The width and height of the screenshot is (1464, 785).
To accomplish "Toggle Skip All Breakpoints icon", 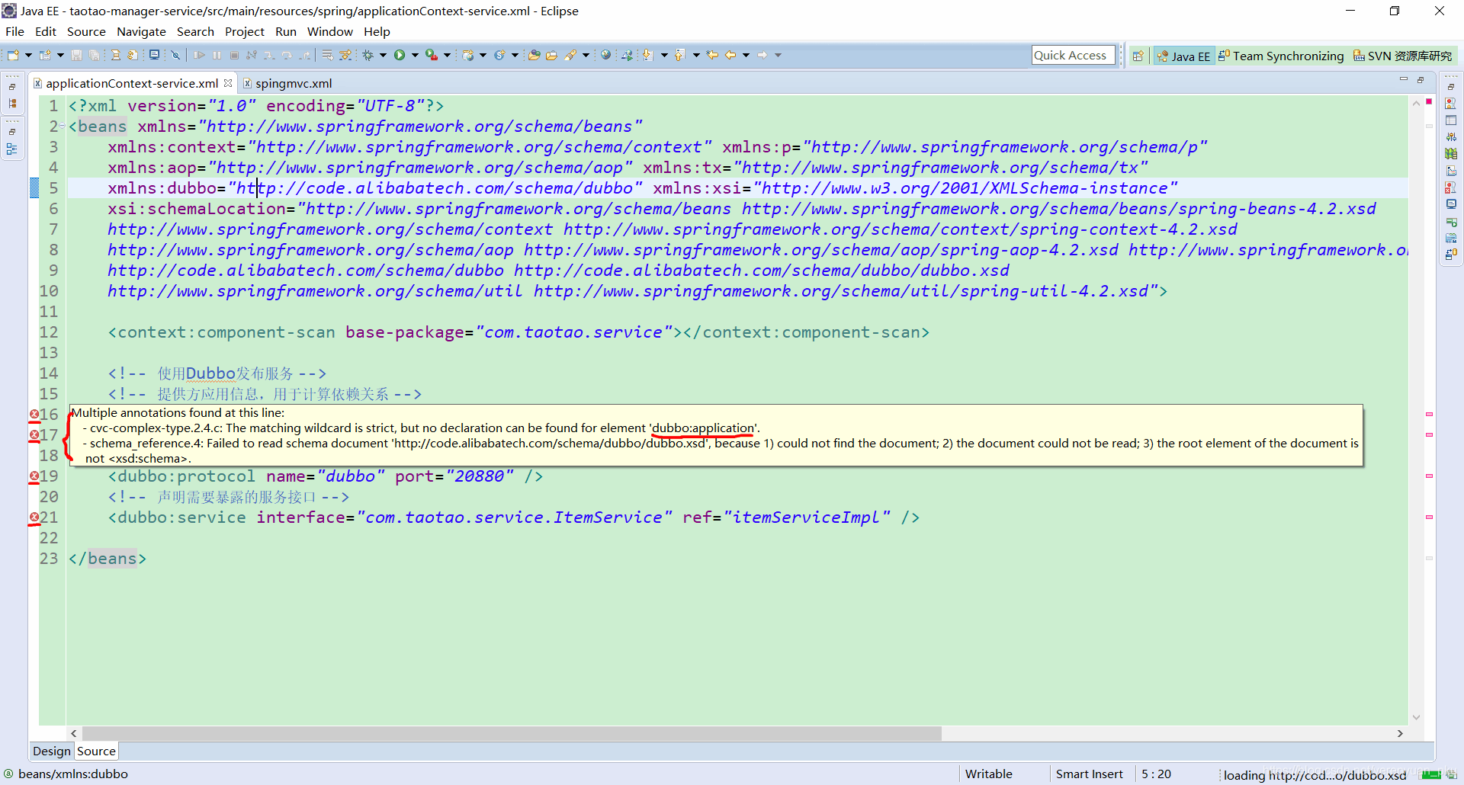I will click(x=175, y=55).
